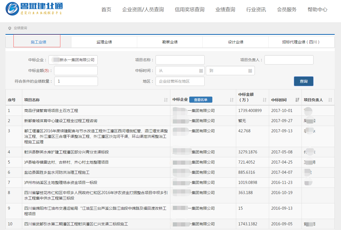
Task: Click the location pin breadcrumb icon
Action: tap(10, 28)
